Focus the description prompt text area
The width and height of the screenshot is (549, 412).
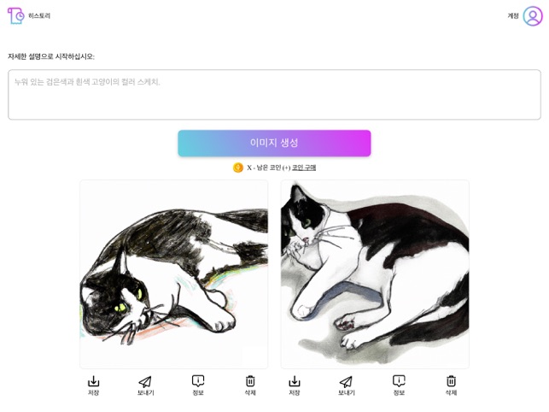tap(275, 95)
